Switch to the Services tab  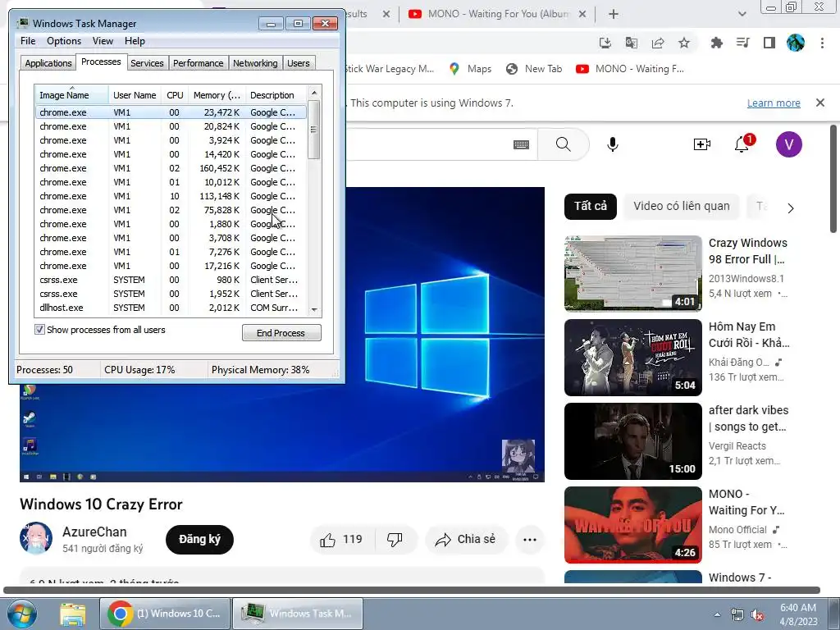tap(147, 63)
